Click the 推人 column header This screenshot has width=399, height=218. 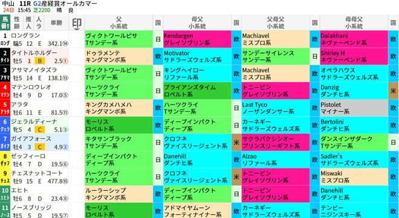click(x=29, y=23)
